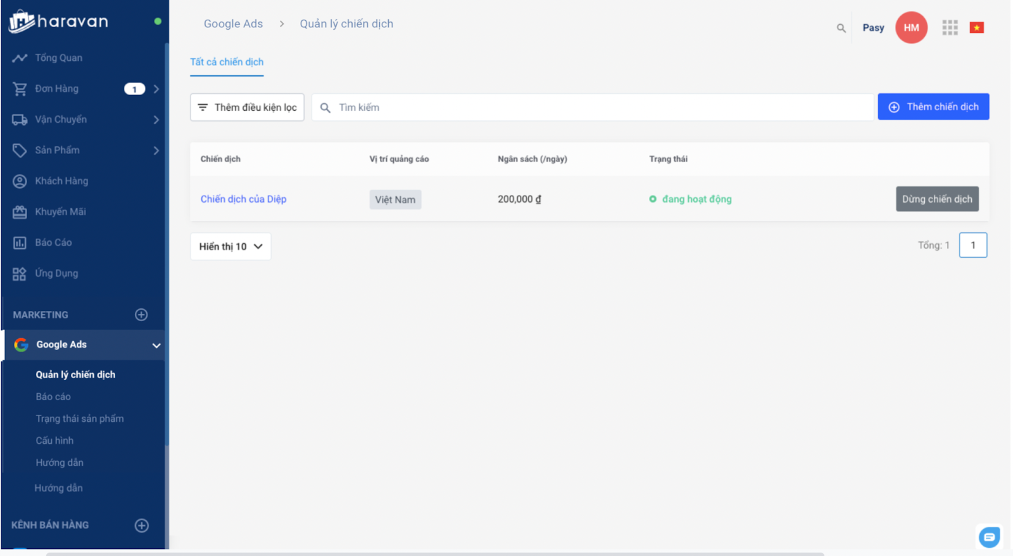
Task: Click the Vietnam flag language icon
Action: (x=976, y=27)
